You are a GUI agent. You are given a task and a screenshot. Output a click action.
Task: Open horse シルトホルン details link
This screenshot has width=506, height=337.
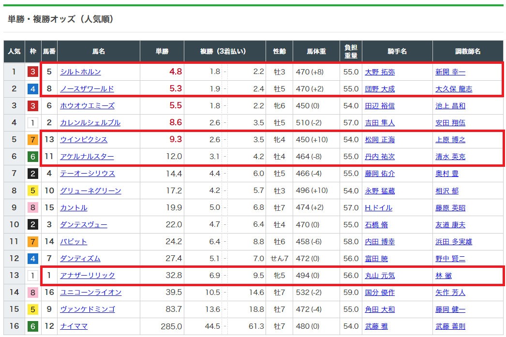tap(80, 72)
